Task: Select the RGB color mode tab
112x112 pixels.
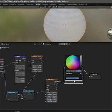Action: (68, 71)
